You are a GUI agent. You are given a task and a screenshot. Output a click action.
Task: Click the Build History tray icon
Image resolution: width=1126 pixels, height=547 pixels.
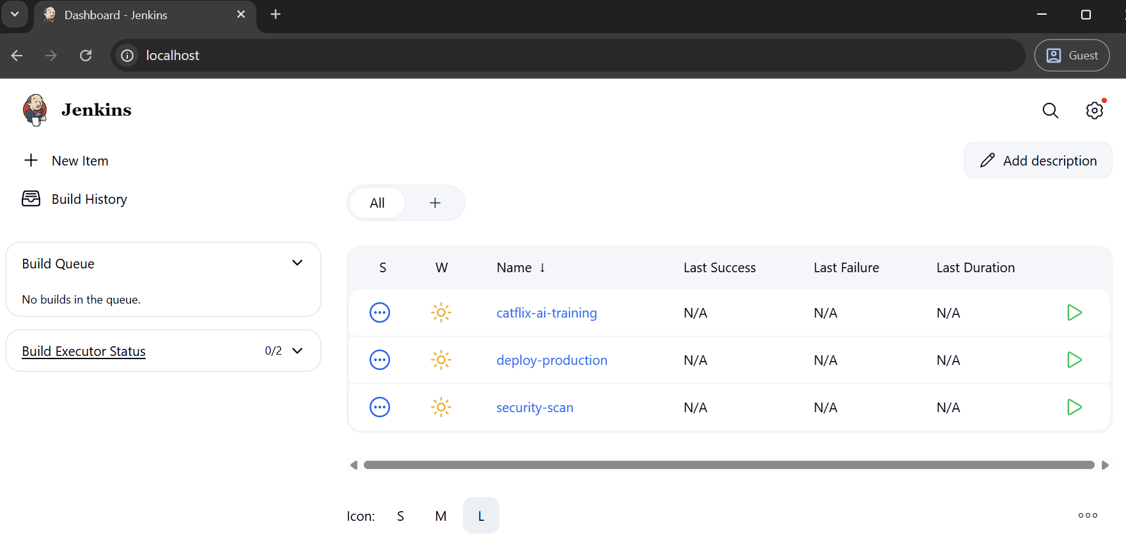click(31, 199)
